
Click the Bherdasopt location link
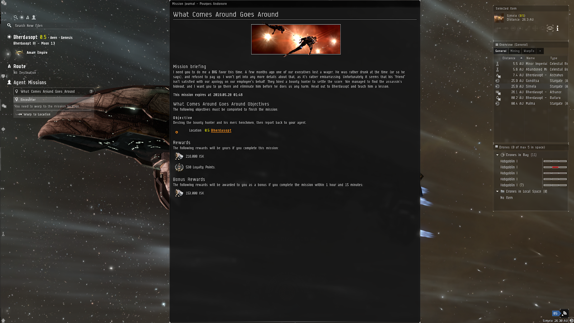point(221,131)
